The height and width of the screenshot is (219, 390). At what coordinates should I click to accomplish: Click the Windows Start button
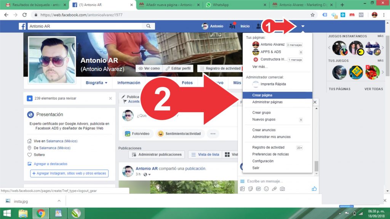point(7,213)
